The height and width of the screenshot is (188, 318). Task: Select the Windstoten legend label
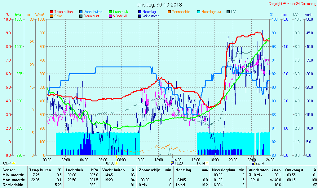tap(151, 16)
